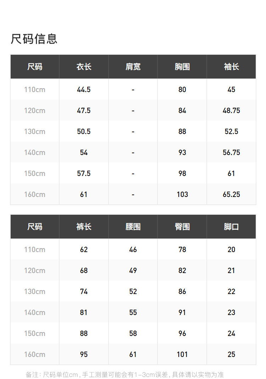Viewport: 266px width, 379px height.
Task: Click the 95 pants length cell
Action: pos(84,354)
